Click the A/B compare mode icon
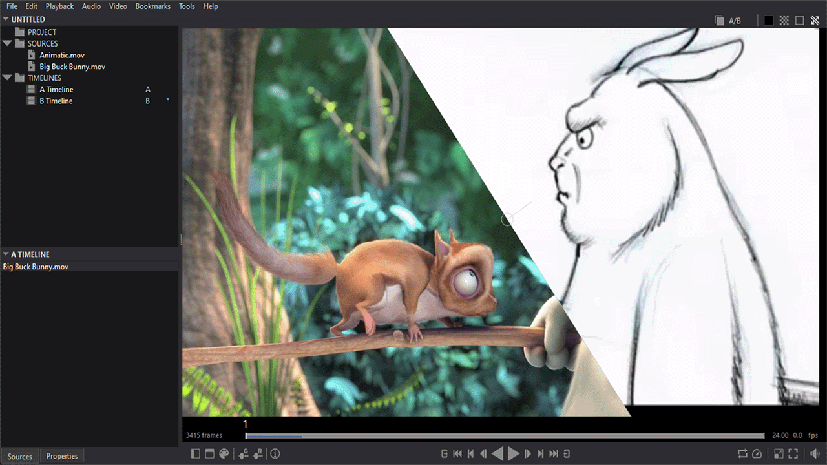Viewport: 827px width, 465px height. [x=720, y=21]
